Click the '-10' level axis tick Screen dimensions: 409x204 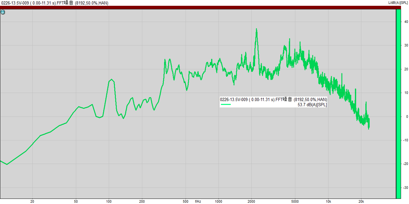[406, 140]
